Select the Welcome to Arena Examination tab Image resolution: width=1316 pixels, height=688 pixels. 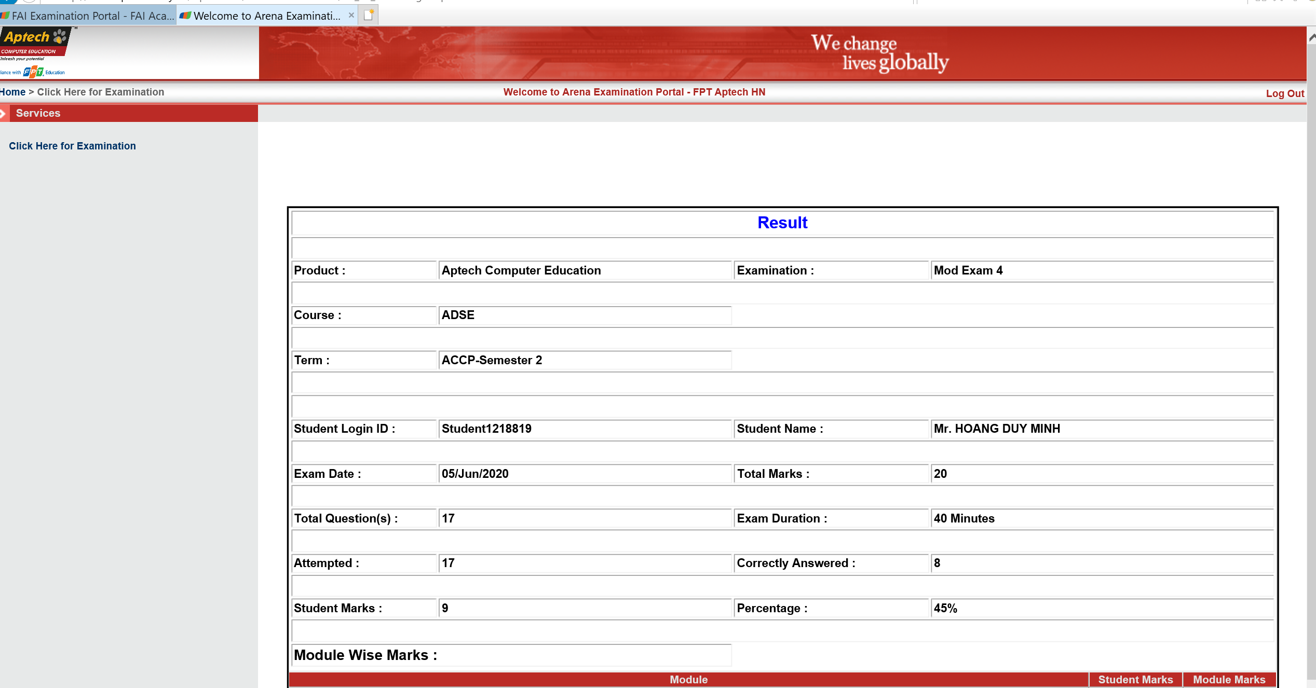[266, 16]
